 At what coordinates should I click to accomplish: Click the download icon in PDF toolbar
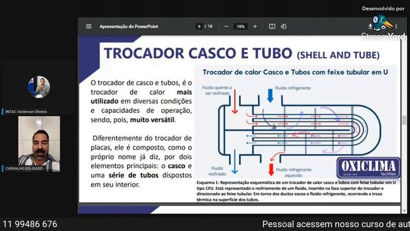tap(370, 26)
